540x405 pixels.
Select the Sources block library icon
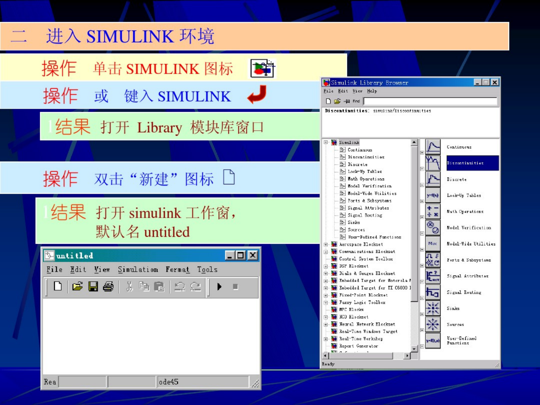(433, 324)
